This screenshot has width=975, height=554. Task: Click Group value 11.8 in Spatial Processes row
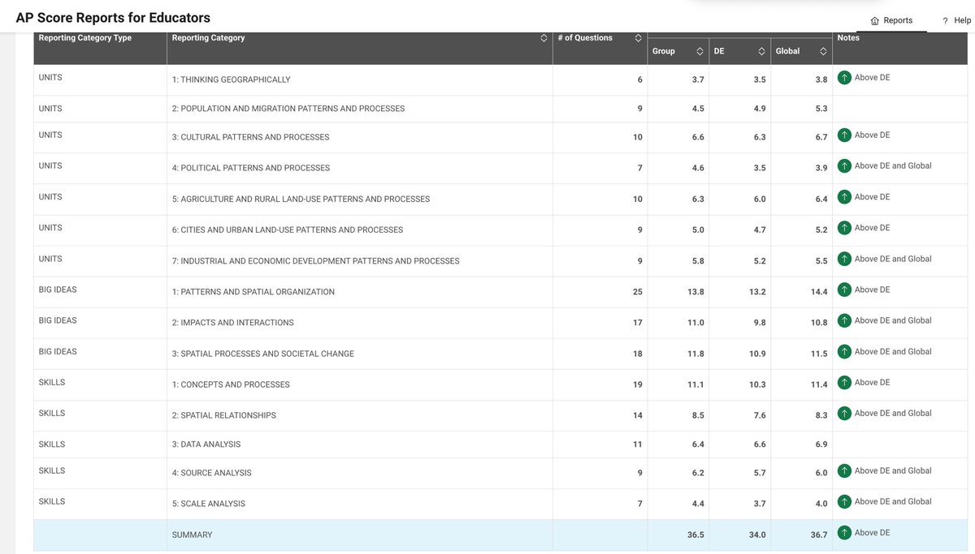695,354
